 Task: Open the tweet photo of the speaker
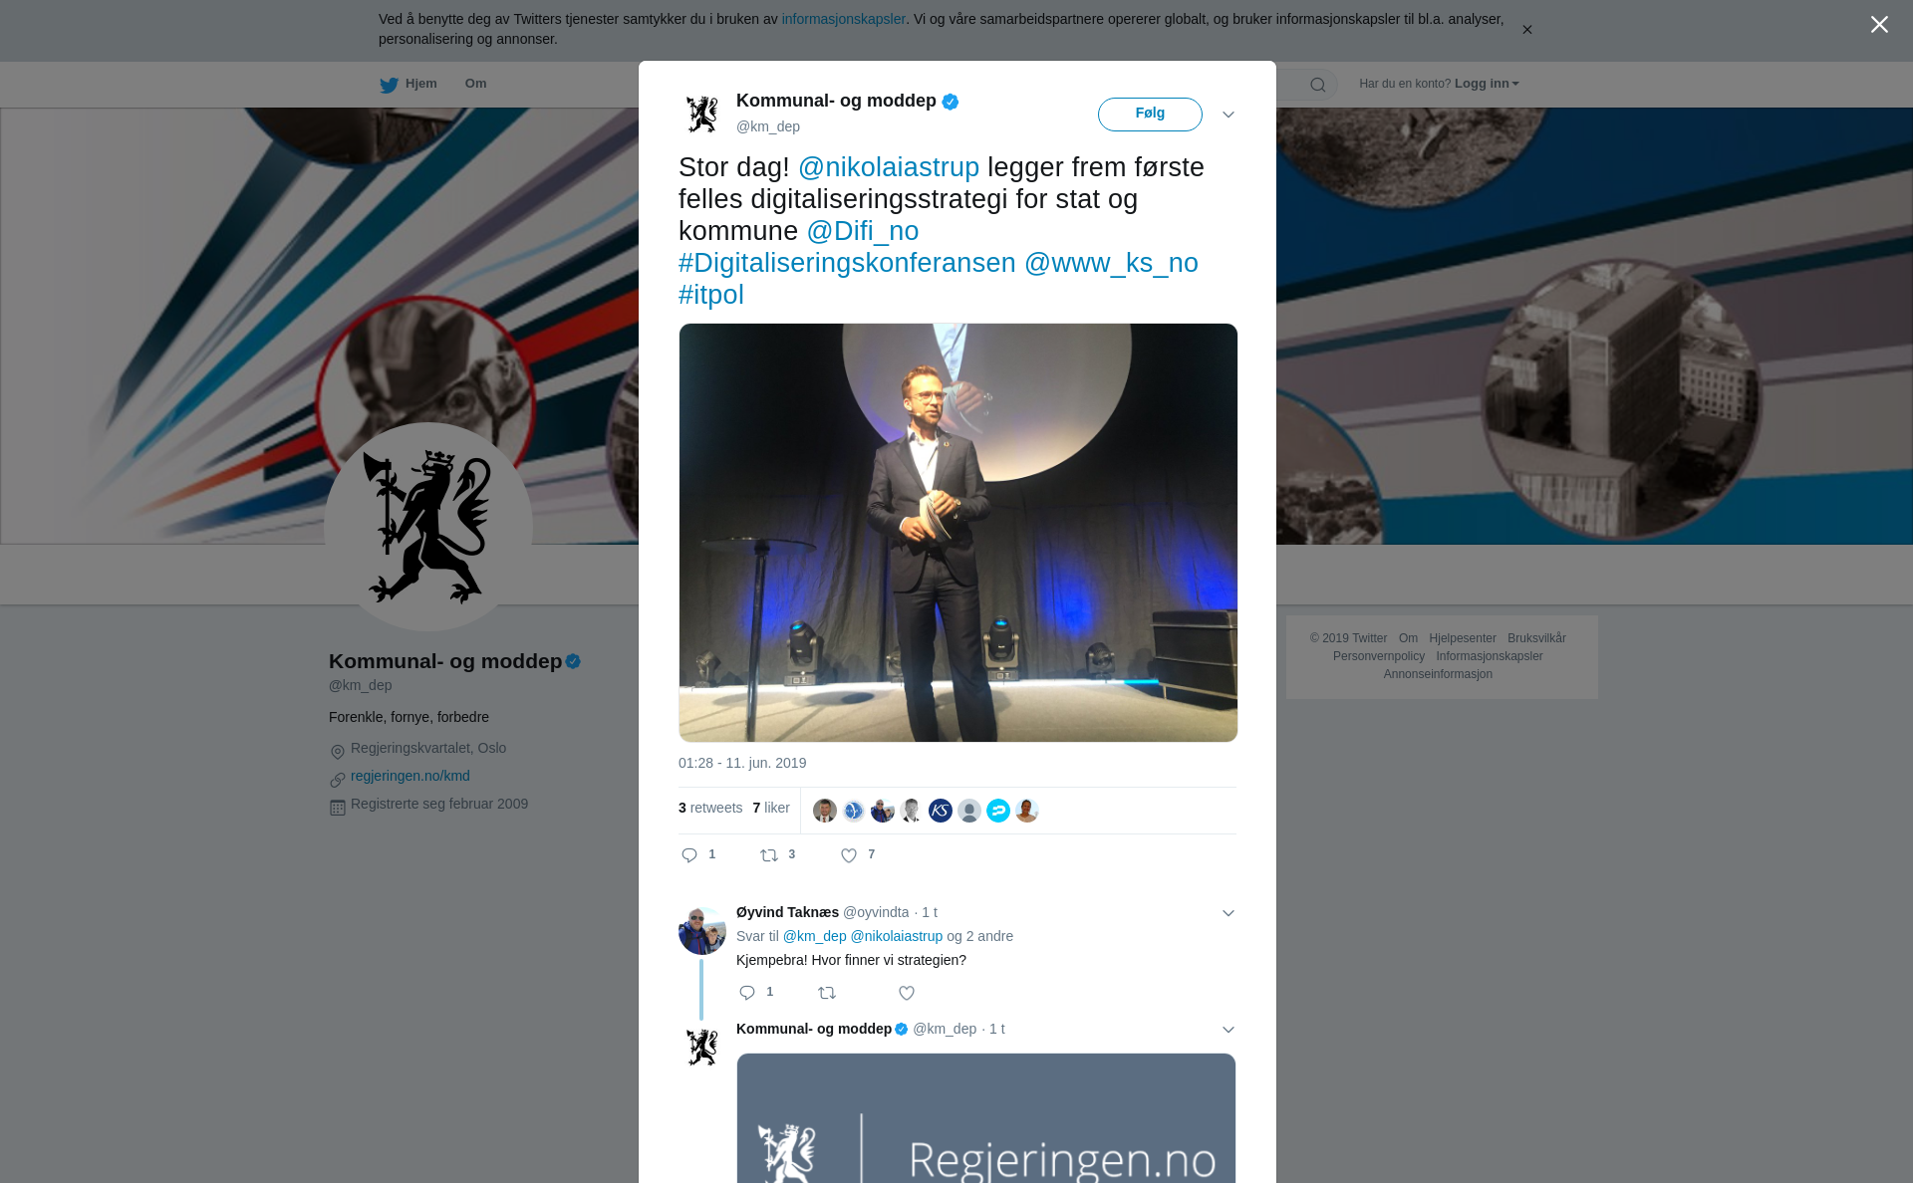(957, 533)
